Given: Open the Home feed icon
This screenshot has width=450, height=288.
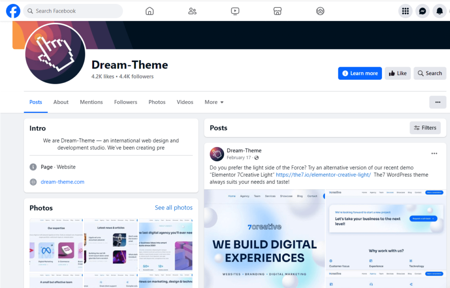Looking at the screenshot, I should (149, 11).
